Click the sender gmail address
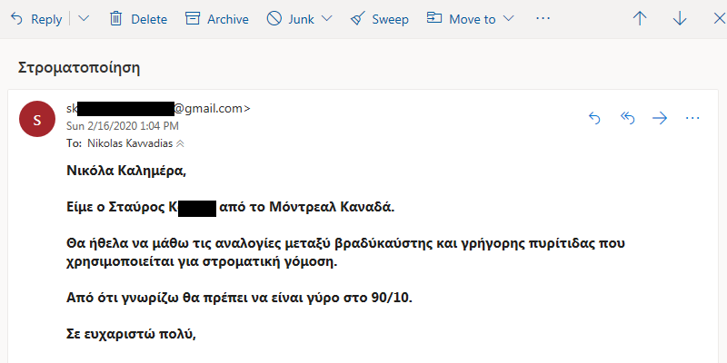727x363 pixels. coord(158,109)
